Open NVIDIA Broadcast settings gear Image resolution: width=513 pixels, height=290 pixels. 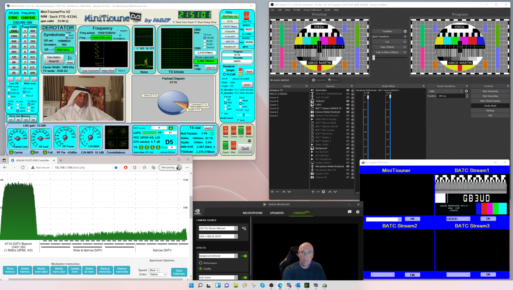358,212
